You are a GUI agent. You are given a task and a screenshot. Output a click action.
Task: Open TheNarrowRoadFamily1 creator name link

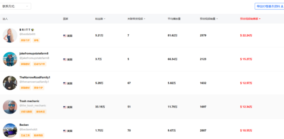(x=35, y=77)
